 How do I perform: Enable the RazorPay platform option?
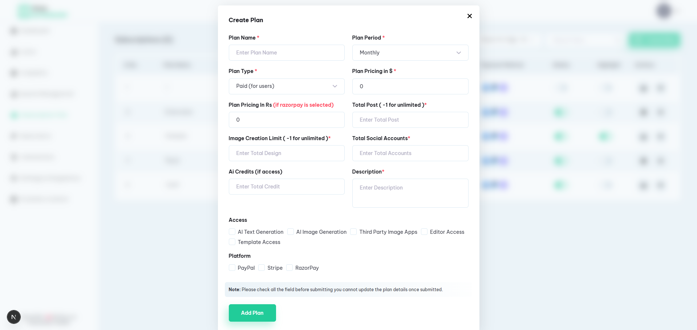[x=289, y=268]
